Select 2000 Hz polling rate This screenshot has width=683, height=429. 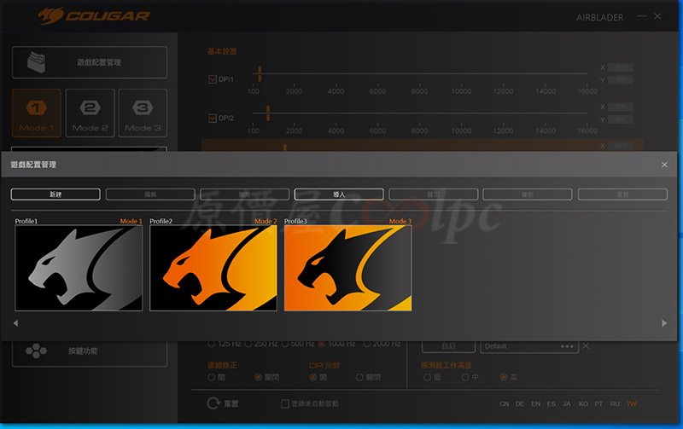367,344
